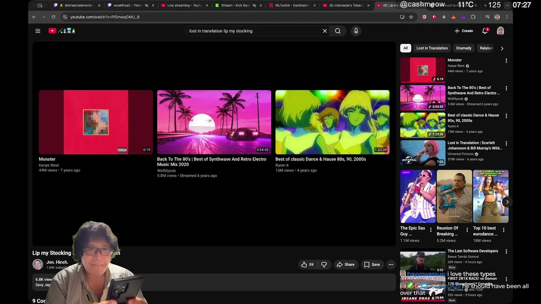The width and height of the screenshot is (541, 304).
Task: Open the Jon. Hinch. channel name
Action: point(57,262)
